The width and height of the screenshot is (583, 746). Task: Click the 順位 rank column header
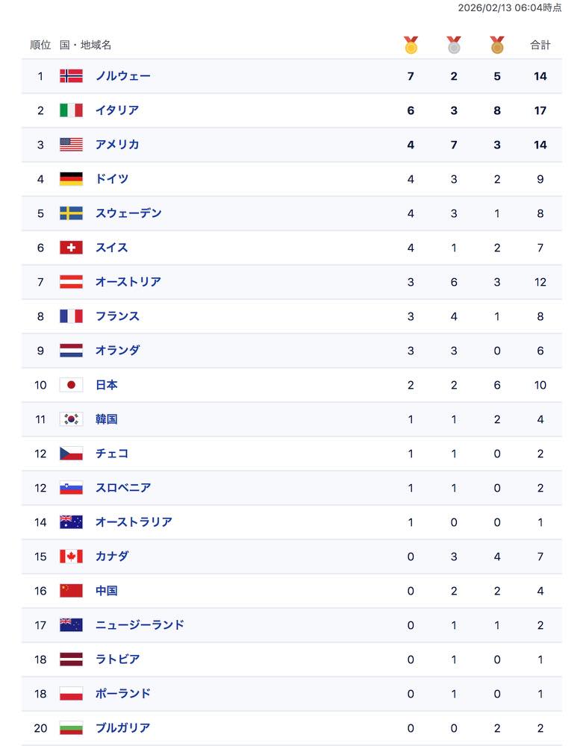[x=40, y=45]
